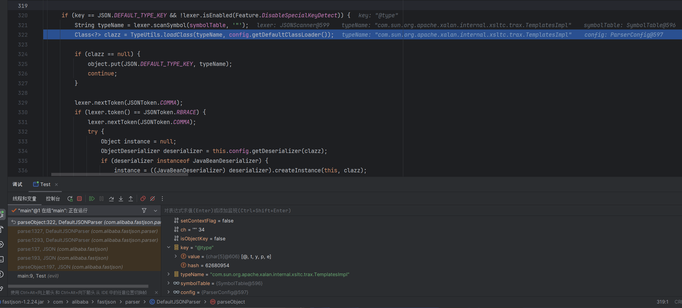Screen dimensions: 682x308
Task: Click the alibaba breadcrumb
Action: tap(80, 302)
